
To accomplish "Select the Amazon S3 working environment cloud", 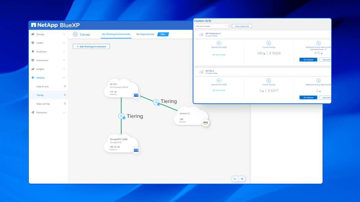I will (x=190, y=117).
